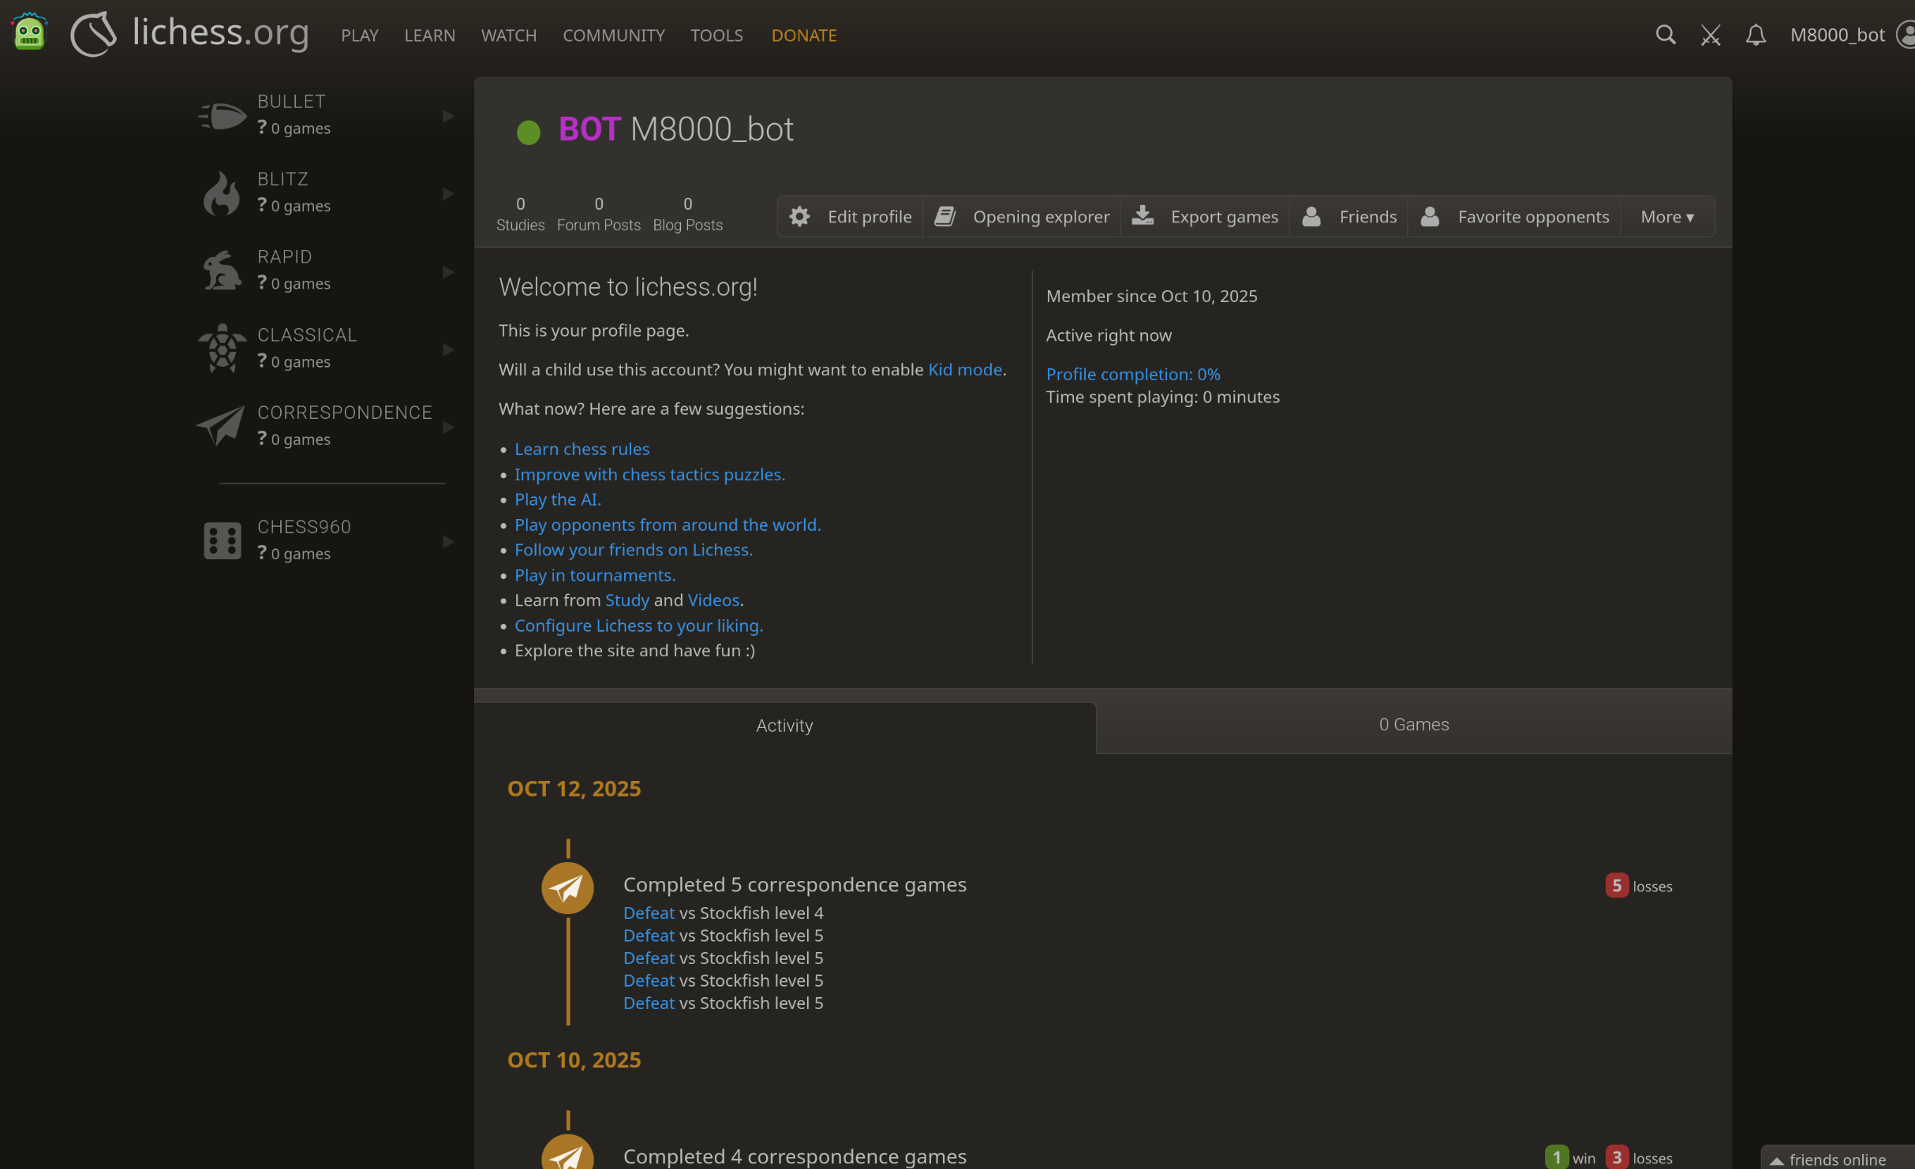Open the notifications bell

pyautogui.click(x=1755, y=35)
